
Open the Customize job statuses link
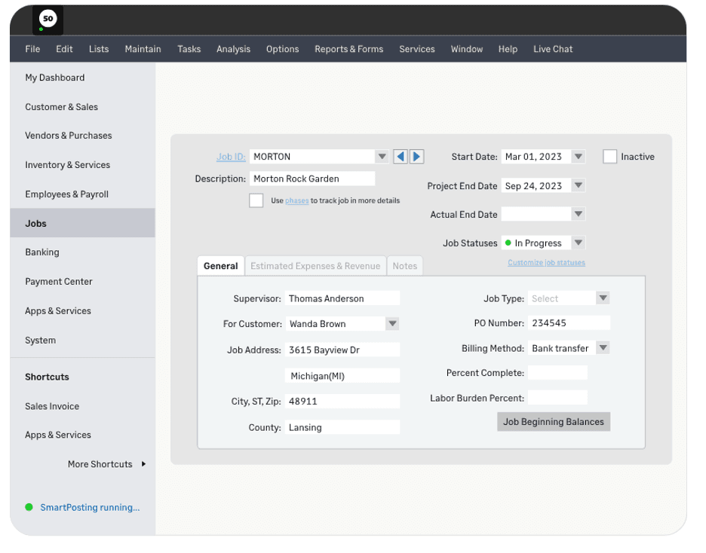tap(546, 263)
